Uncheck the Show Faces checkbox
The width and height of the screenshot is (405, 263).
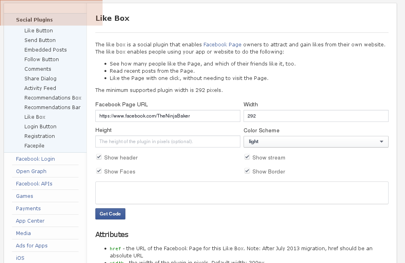[99, 171]
